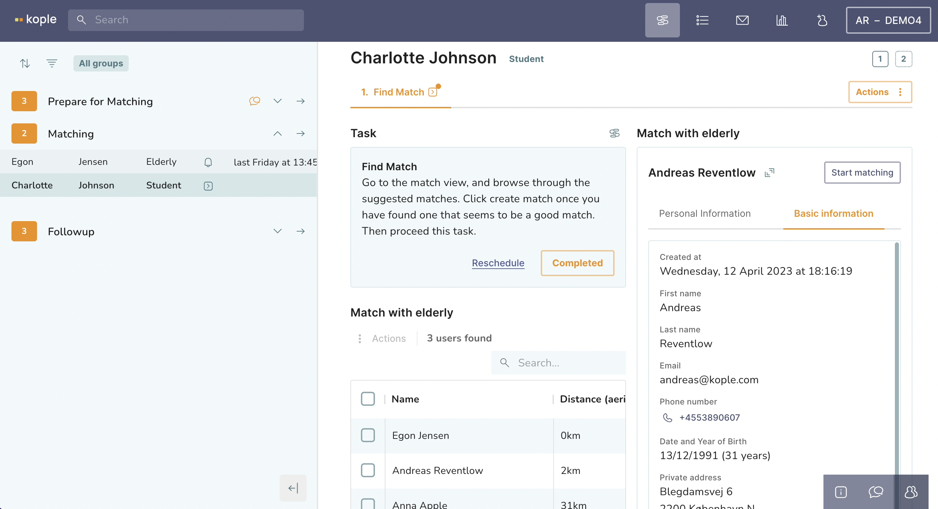938x509 pixels.
Task: Open the flow/matching view in the top toolbar
Action: coord(662,20)
